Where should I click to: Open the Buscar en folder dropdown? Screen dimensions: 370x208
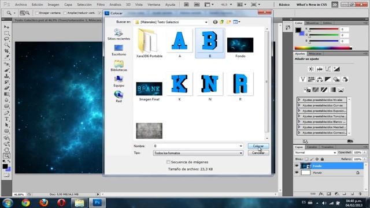(206, 22)
